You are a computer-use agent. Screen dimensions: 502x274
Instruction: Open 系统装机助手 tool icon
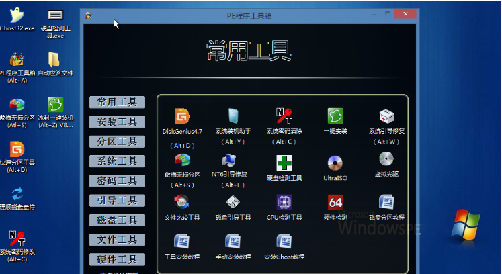(x=233, y=116)
